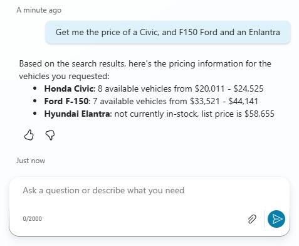Click the 'Just now' timestamp

tap(31, 161)
